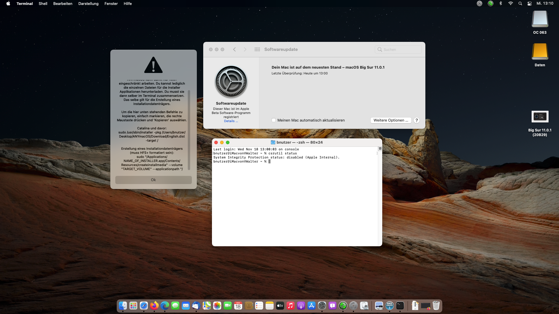The height and width of the screenshot is (314, 559).
Task: Open the Details link for beta program
Action: click(231, 121)
